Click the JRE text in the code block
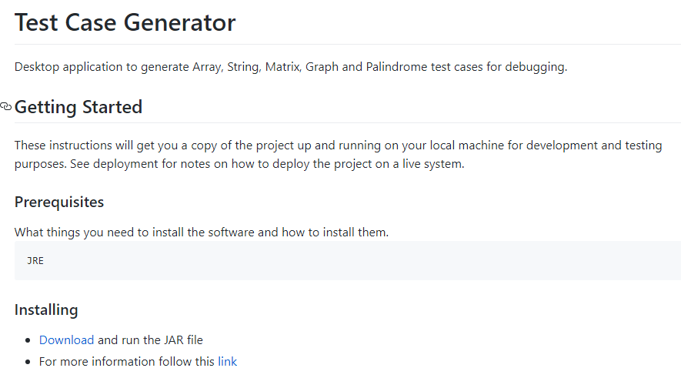681x378 pixels. [x=35, y=260]
